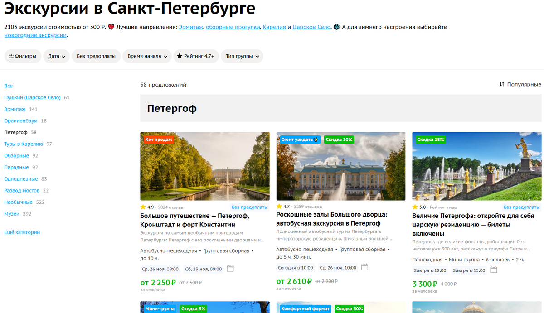The image size is (544, 313).
Task: Expand the Тип группы dropdown
Action: click(x=242, y=56)
